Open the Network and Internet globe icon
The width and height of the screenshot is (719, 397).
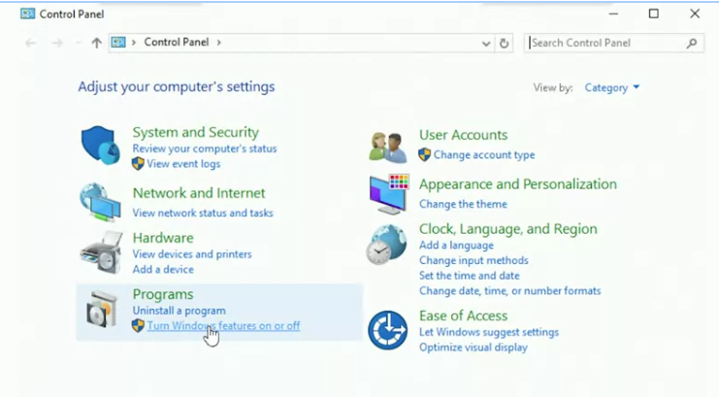pyautogui.click(x=100, y=202)
